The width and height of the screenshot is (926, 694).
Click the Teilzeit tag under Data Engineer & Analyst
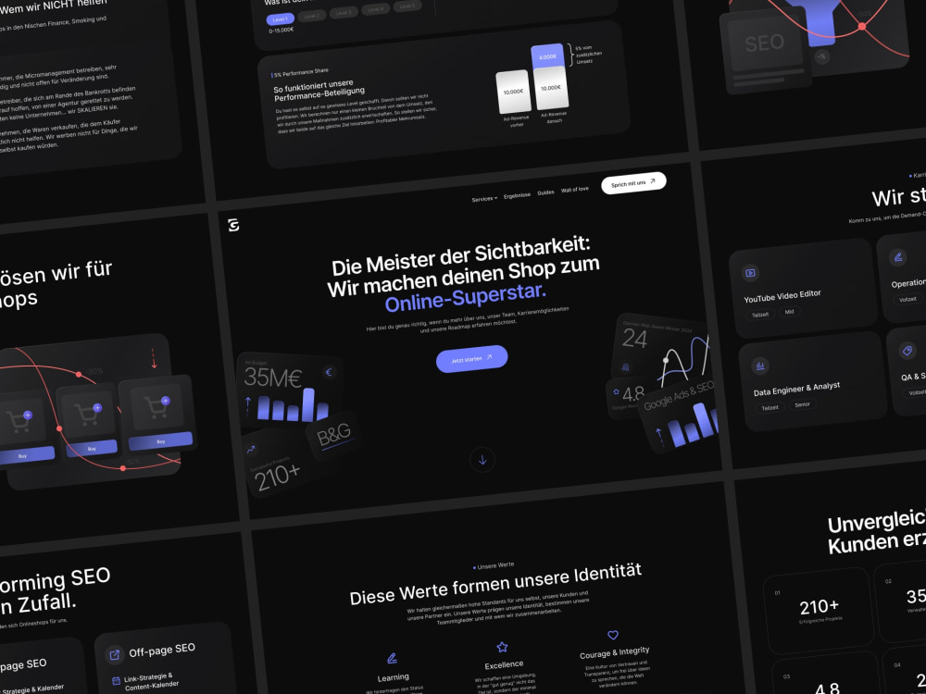pyautogui.click(x=770, y=408)
